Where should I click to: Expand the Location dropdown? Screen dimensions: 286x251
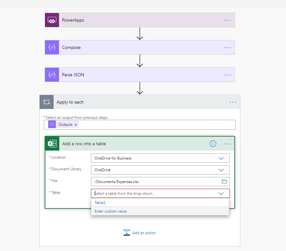coord(221,158)
